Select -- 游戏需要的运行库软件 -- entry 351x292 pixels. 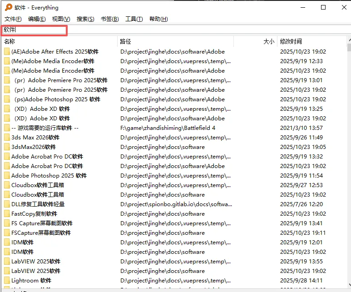pos(45,128)
